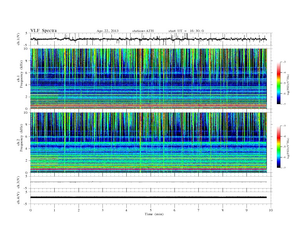
Task: Click the ch.2 colorbar 'log(PSD)(V²/Hz)' label
Action: (288, 148)
